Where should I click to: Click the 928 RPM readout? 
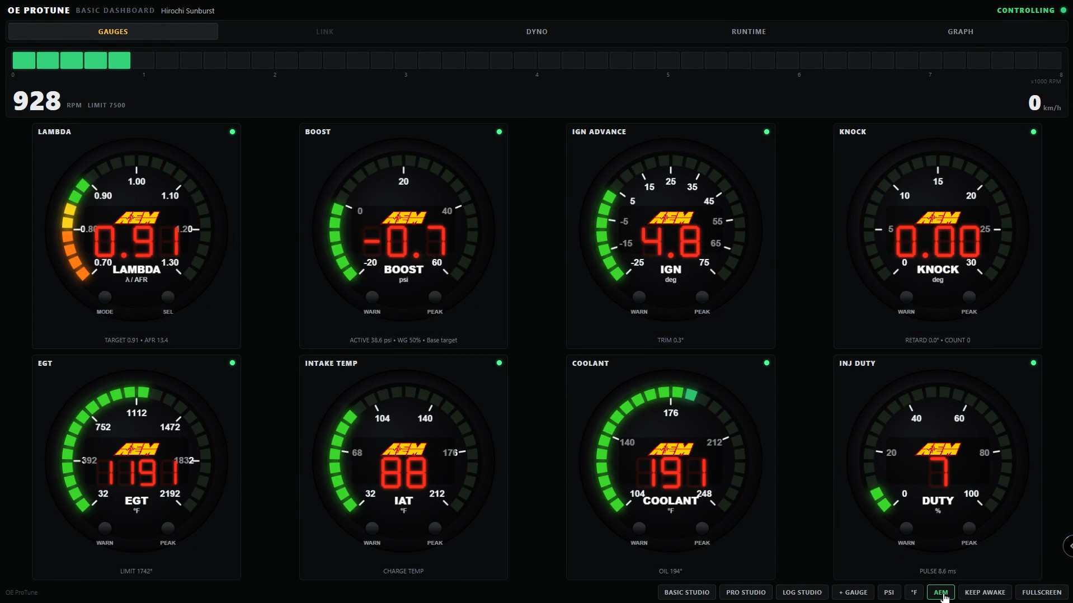click(x=37, y=101)
